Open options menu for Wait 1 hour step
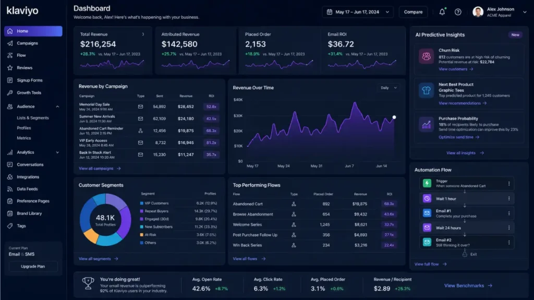The height and width of the screenshot is (300, 534). pyautogui.click(x=509, y=198)
